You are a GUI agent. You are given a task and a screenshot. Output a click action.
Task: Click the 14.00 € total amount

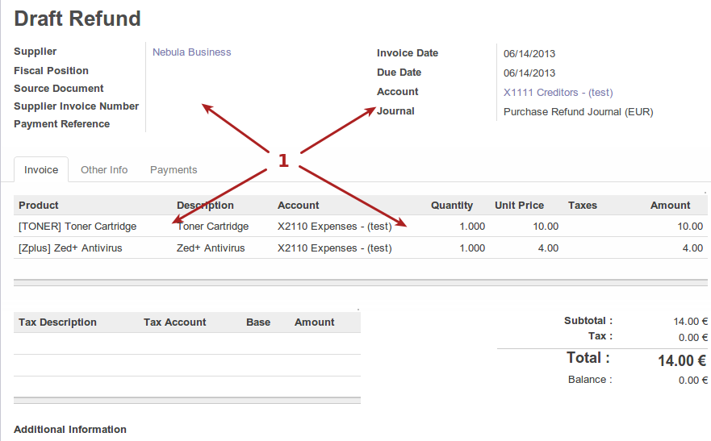click(681, 361)
